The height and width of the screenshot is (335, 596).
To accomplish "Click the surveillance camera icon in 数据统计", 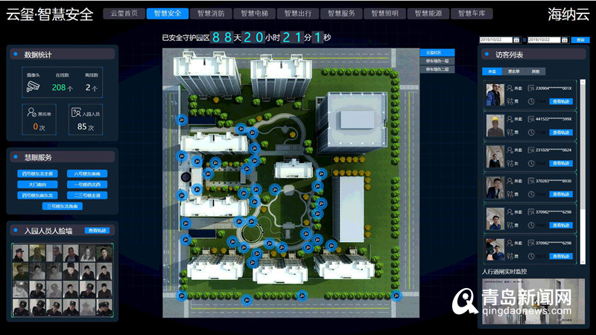I will pyautogui.click(x=32, y=87).
